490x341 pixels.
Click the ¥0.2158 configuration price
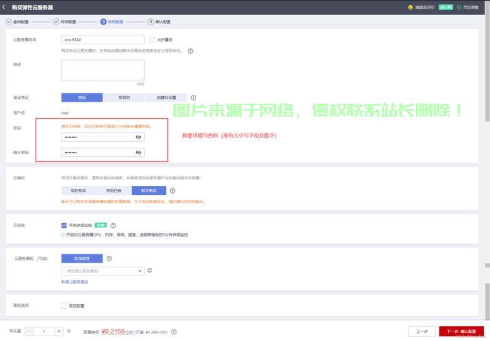pos(113,331)
